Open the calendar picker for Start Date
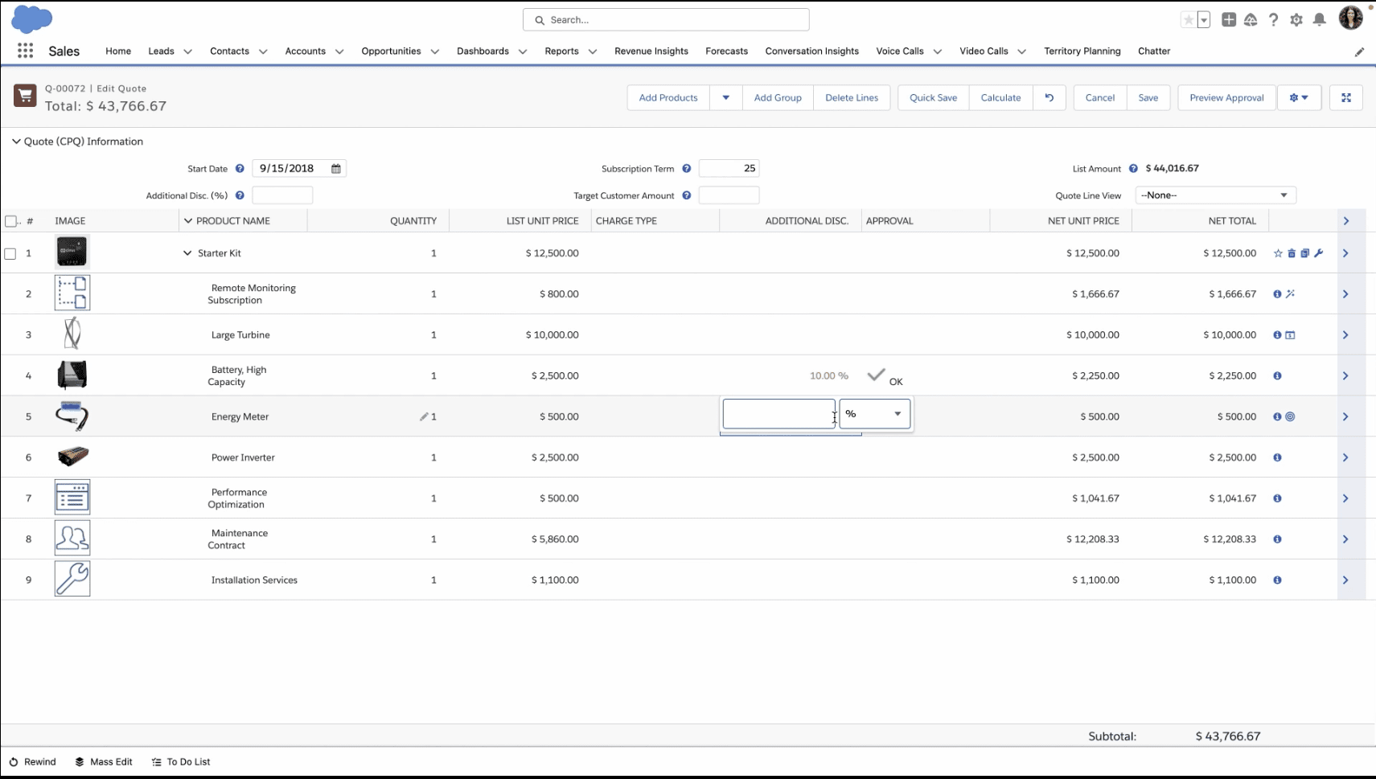Screen dimensions: 1376x779 [336, 169]
